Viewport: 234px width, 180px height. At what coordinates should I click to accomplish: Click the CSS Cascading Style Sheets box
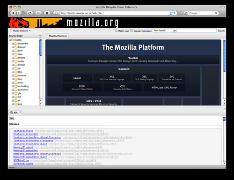click(x=123, y=88)
